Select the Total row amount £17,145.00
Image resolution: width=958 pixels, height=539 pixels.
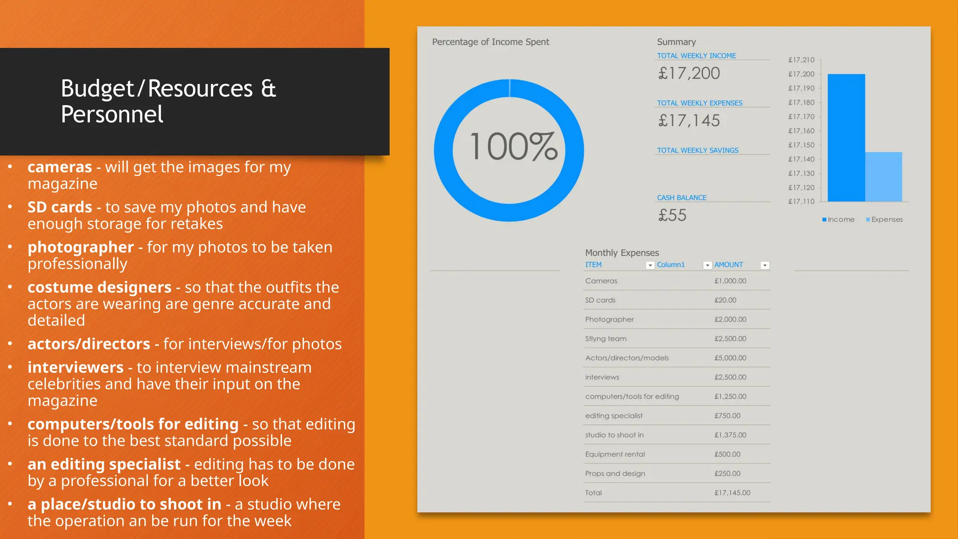pos(732,493)
